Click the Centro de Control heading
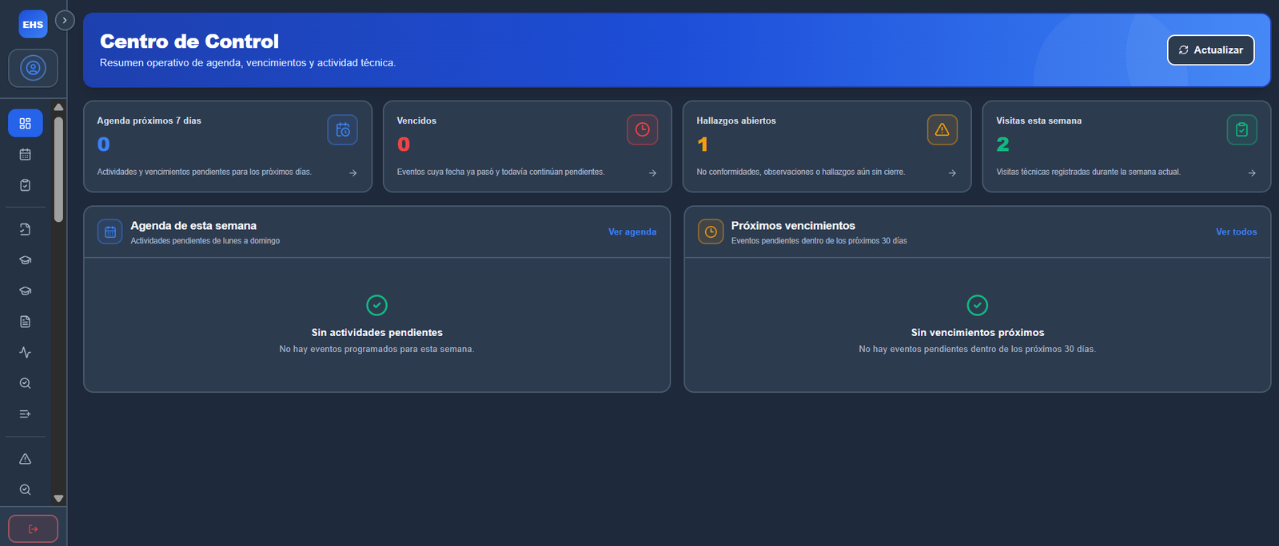The height and width of the screenshot is (546, 1279). point(189,42)
